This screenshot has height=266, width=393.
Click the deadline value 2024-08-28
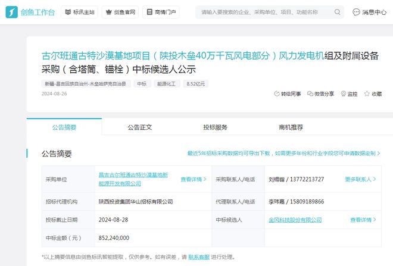pos(113,220)
